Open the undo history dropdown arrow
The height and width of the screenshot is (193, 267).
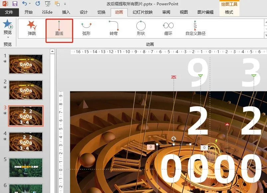[x=30, y=4]
